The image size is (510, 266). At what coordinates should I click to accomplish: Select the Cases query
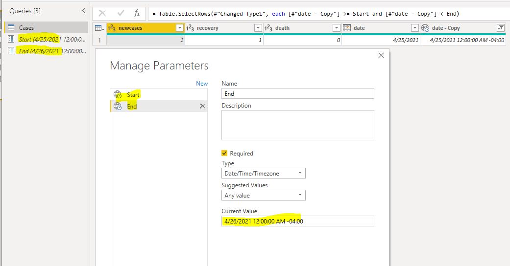pos(46,27)
